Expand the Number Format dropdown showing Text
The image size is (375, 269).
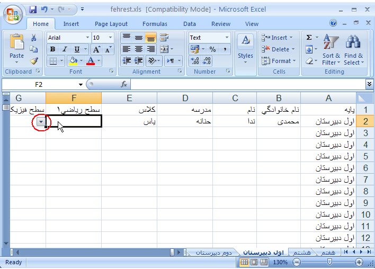click(x=227, y=38)
